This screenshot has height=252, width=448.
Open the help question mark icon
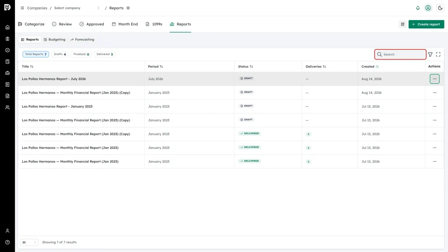7,242
